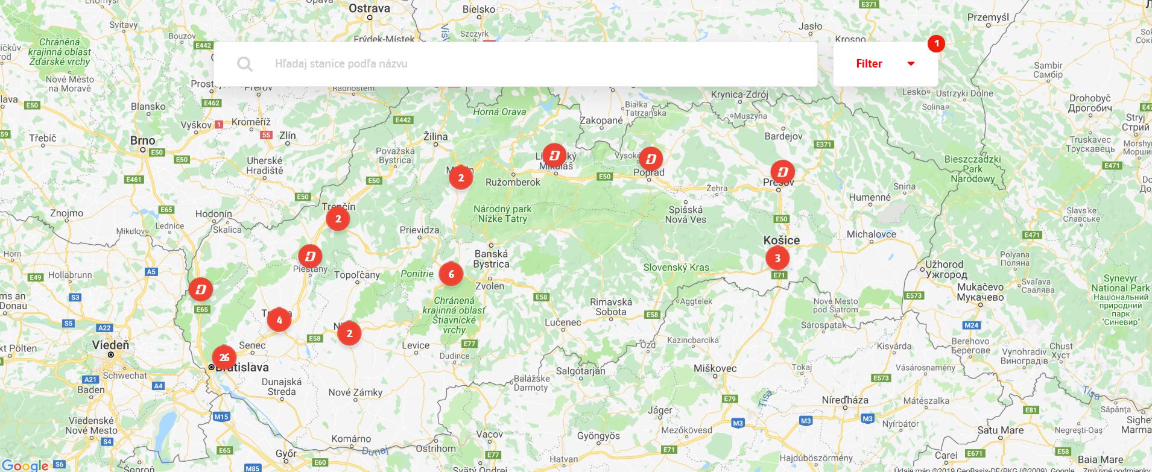Focus the station name search field
The width and height of the screenshot is (1152, 472).
(516, 64)
